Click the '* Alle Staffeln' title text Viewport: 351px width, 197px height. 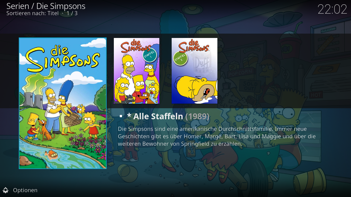click(x=155, y=116)
